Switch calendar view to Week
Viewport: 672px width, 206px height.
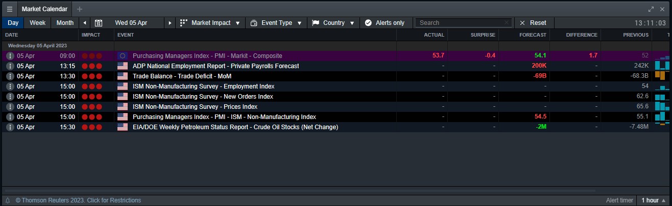tap(38, 23)
